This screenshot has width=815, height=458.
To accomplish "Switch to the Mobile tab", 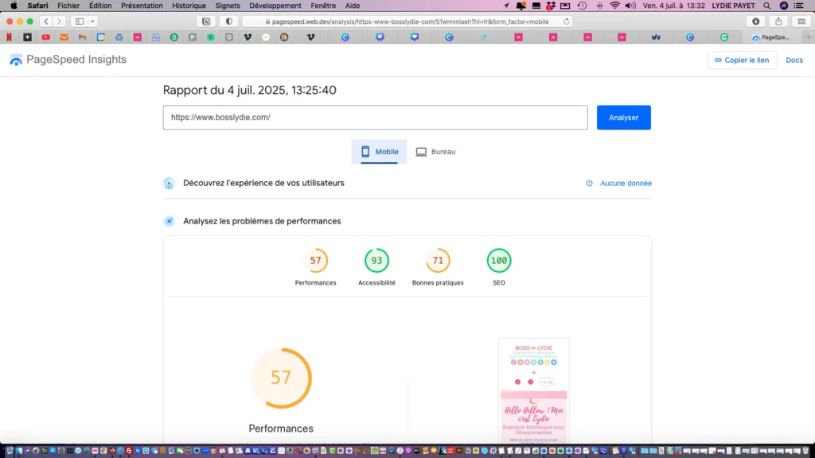I will (x=380, y=151).
